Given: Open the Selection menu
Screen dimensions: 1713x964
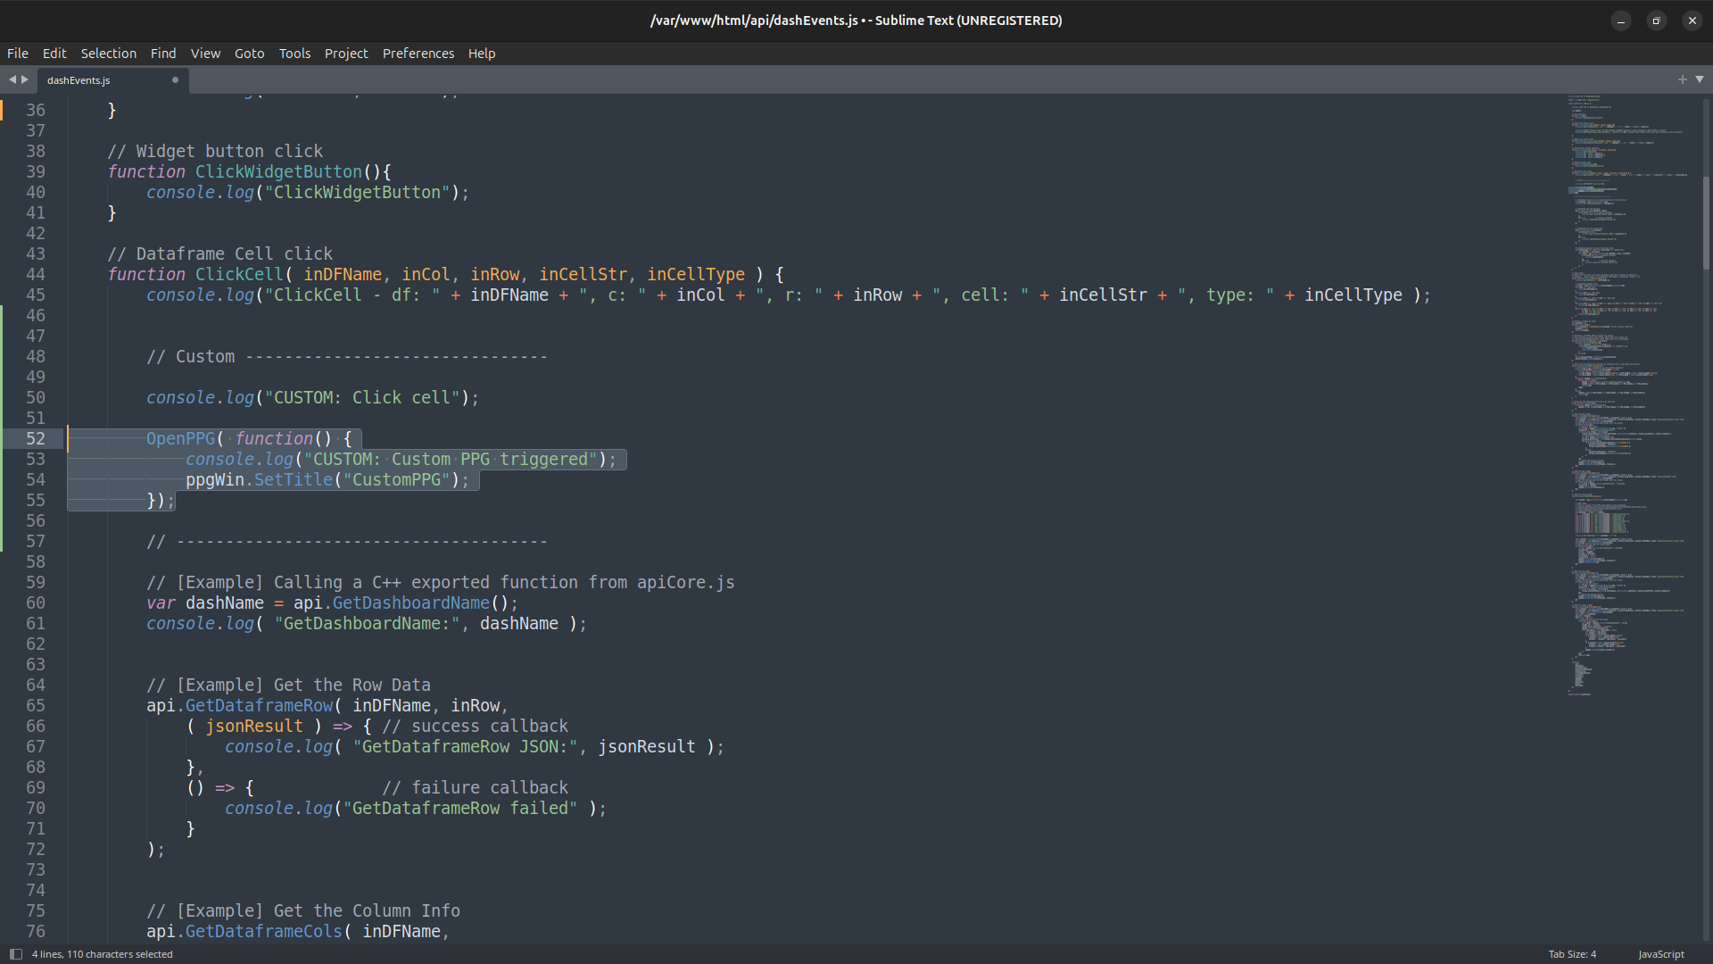Looking at the screenshot, I should click(108, 54).
